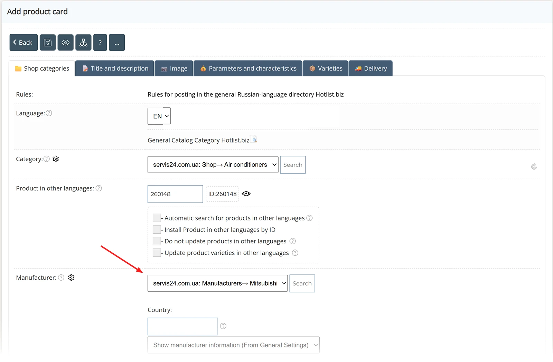Open help for Update product varieties option
The height and width of the screenshot is (362, 553).
click(x=295, y=253)
